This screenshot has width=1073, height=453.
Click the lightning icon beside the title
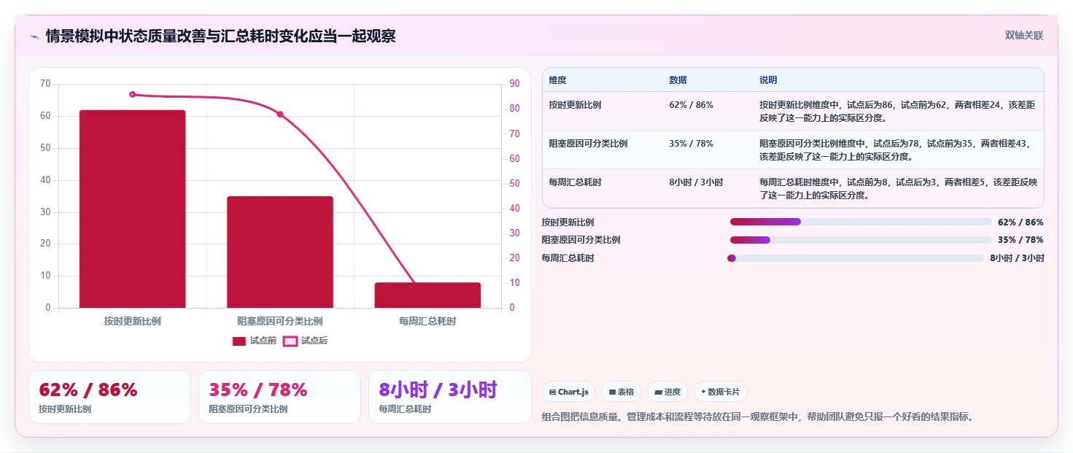click(x=34, y=36)
